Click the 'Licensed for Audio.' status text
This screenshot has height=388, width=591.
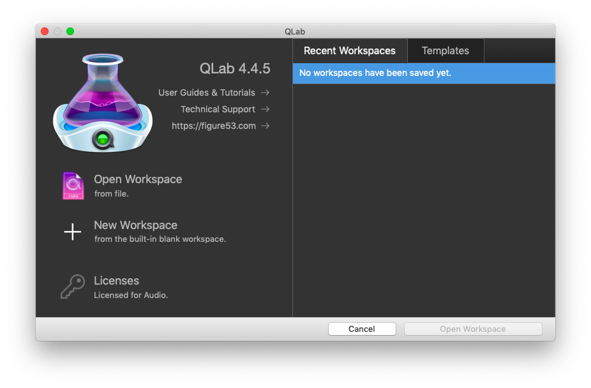click(x=131, y=295)
